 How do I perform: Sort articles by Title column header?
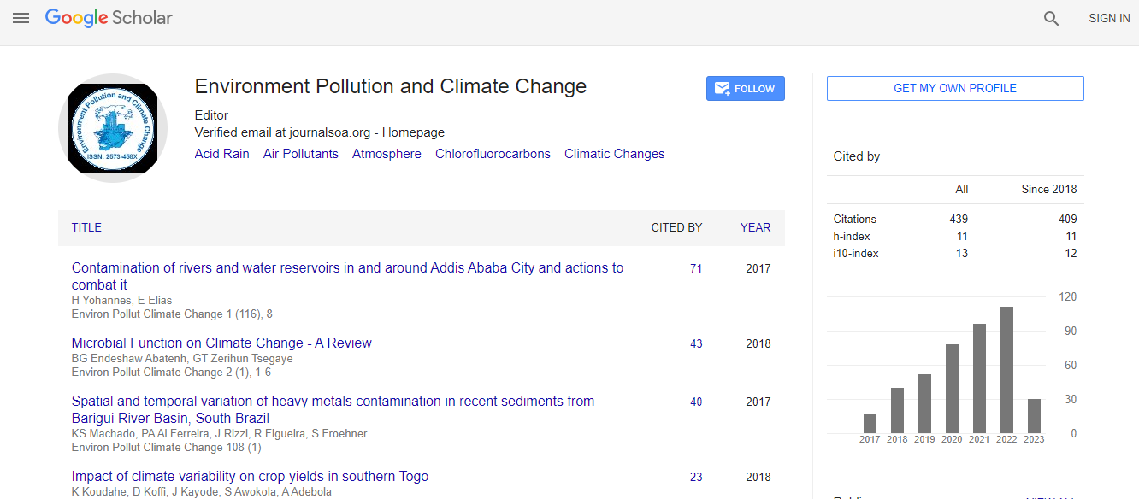point(86,227)
